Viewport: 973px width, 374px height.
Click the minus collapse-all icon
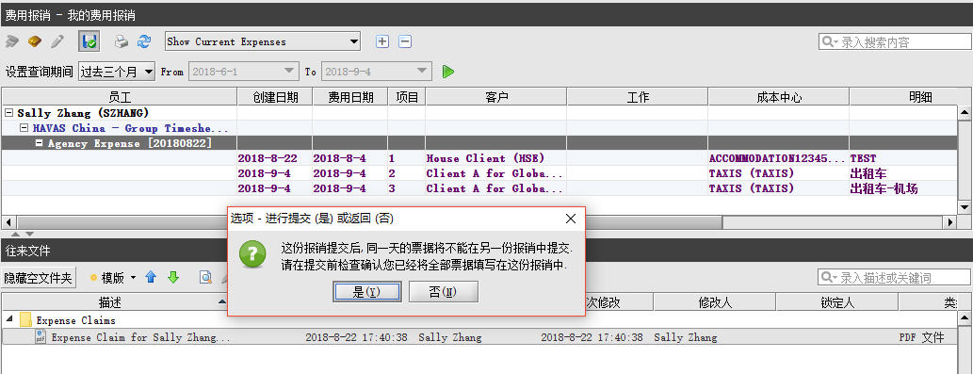tap(405, 41)
